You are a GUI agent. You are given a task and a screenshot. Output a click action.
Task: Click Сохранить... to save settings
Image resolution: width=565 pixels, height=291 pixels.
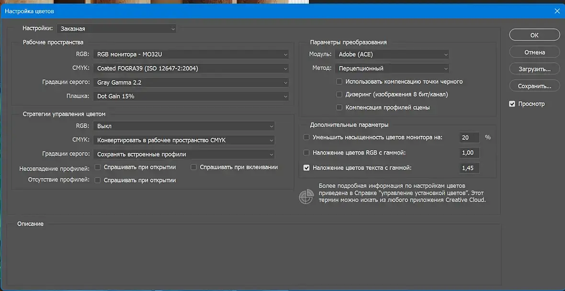tap(534, 86)
